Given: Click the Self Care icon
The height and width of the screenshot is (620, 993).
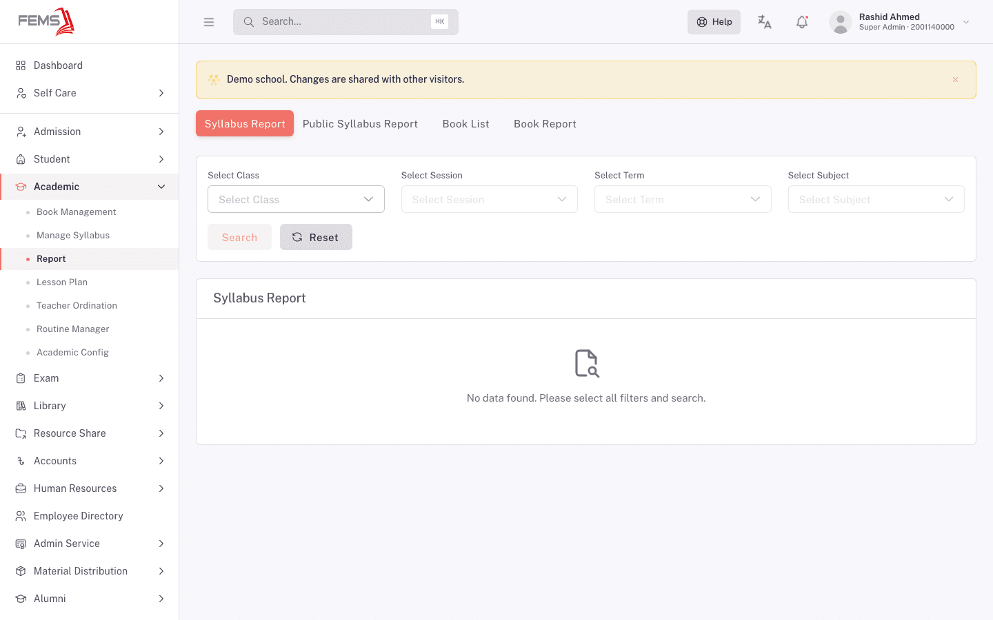Looking at the screenshot, I should [x=21, y=93].
